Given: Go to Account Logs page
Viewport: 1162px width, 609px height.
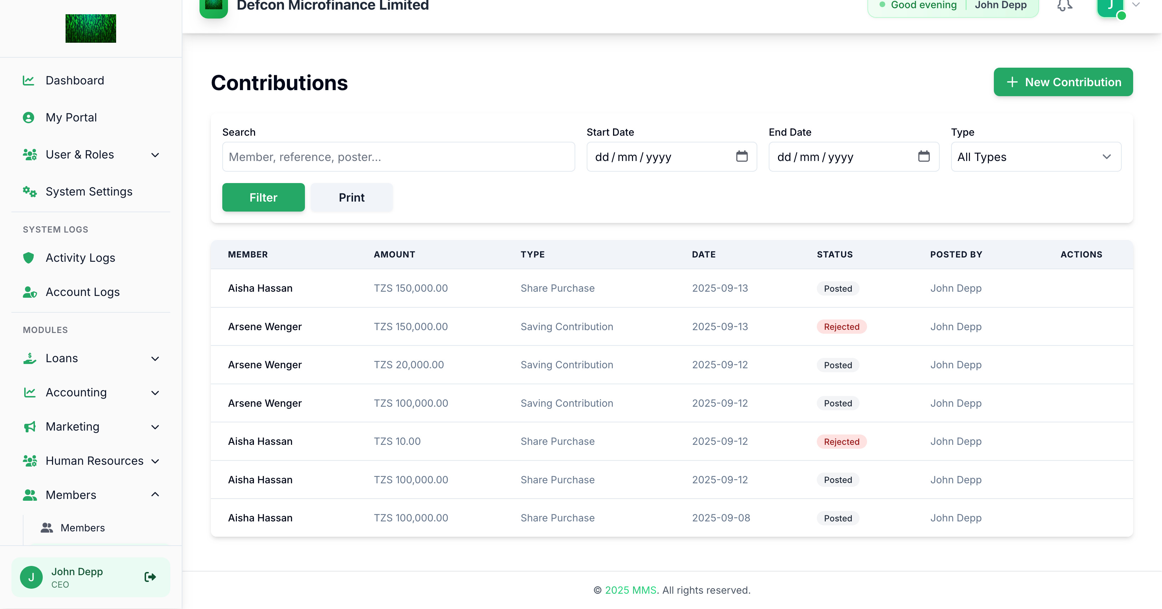Looking at the screenshot, I should coord(83,292).
